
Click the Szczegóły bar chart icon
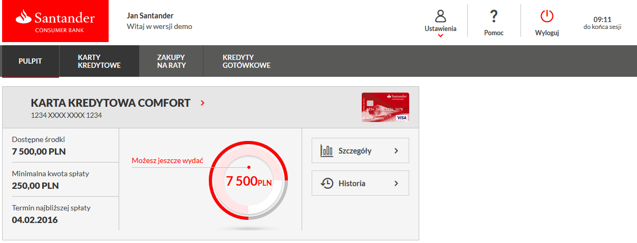tap(327, 151)
